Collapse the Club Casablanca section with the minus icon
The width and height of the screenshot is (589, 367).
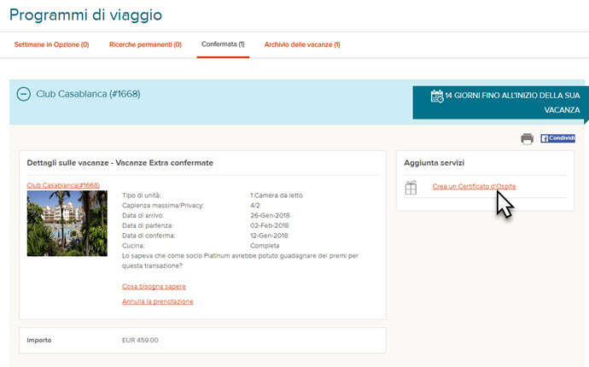pyautogui.click(x=23, y=94)
